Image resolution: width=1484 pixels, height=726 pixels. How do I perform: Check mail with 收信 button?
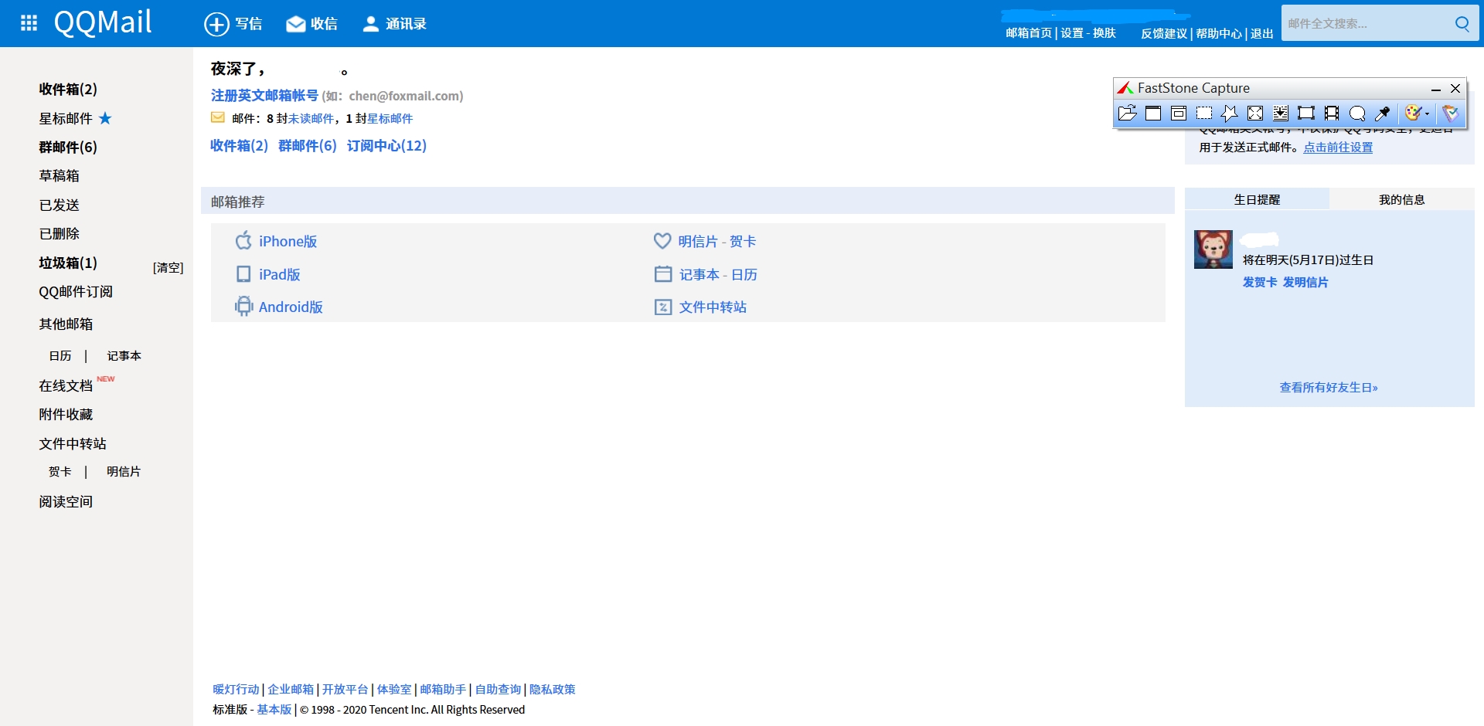click(x=311, y=24)
